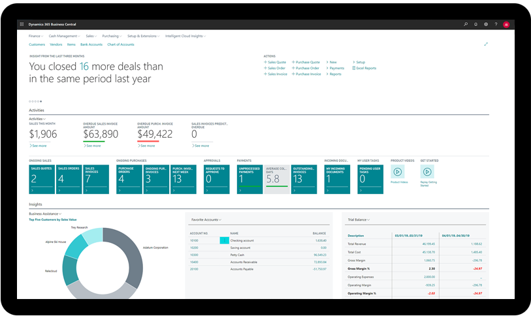Viewport: 531px width, 318px height.
Task: See more under Sales This Month
Action: tap(39, 146)
